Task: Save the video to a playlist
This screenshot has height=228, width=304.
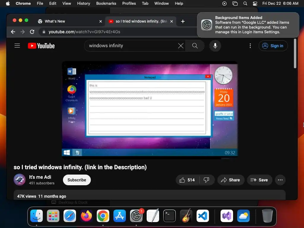Action: pyautogui.click(x=259, y=180)
